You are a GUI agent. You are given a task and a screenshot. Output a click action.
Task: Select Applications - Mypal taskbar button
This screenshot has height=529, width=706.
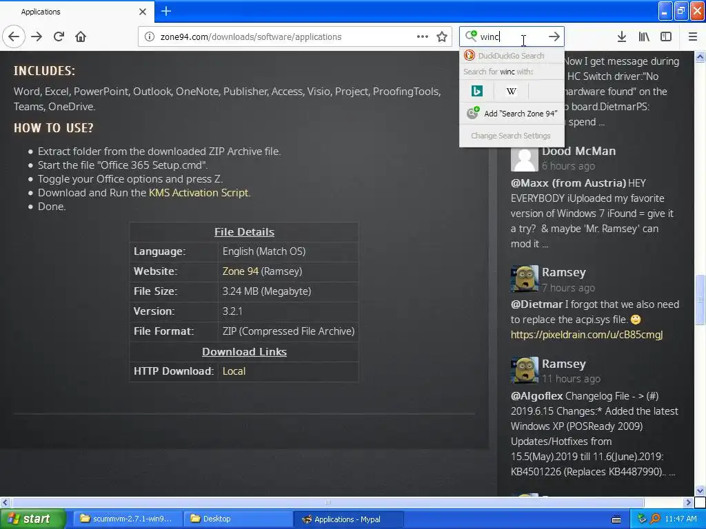(x=348, y=519)
